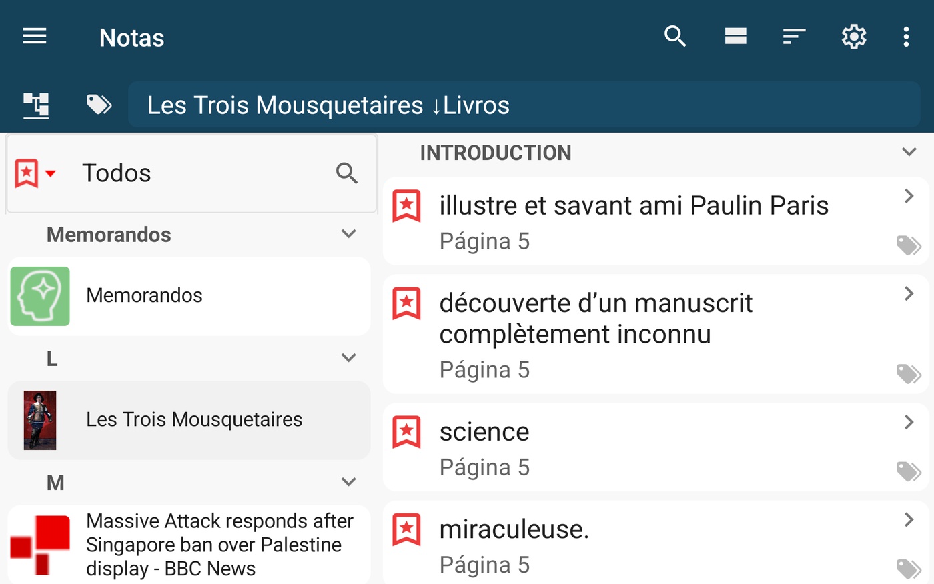Toggle bookmark on 'miraculeuse.' note
Image resolution: width=934 pixels, height=584 pixels.
coord(406,529)
